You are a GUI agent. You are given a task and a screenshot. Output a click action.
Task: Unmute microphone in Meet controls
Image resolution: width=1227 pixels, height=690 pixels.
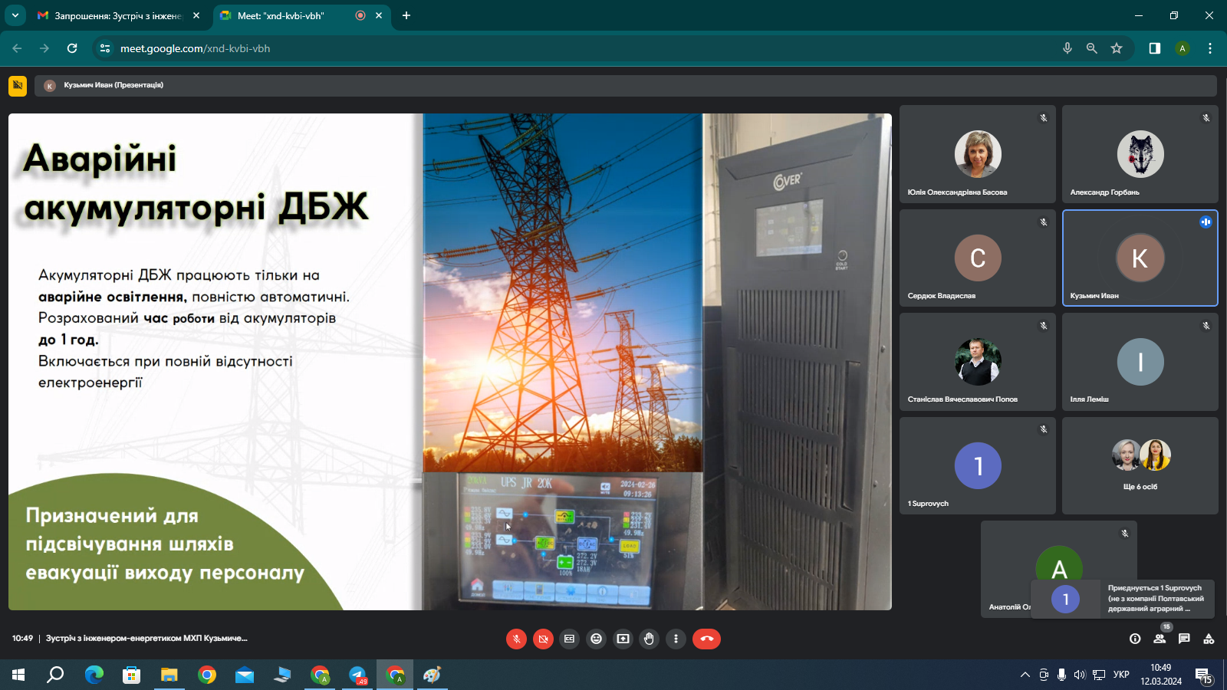click(x=516, y=639)
